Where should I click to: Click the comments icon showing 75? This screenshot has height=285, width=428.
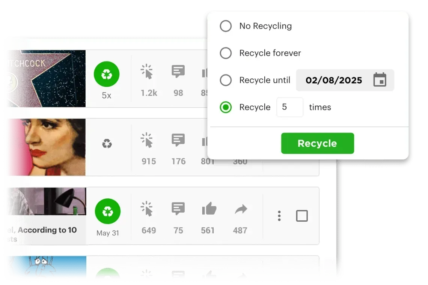[178, 208]
